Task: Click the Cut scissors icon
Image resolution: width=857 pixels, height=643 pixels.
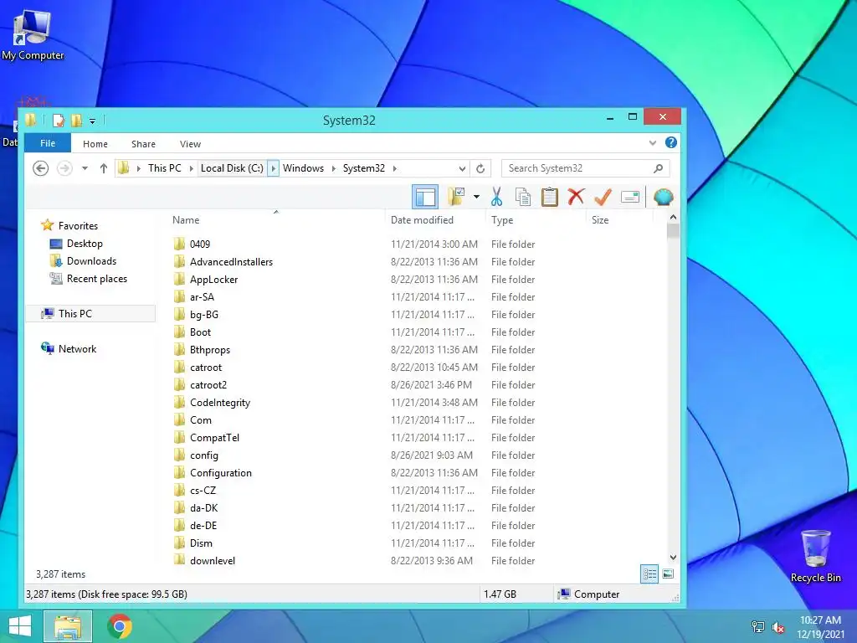Action: (496, 197)
